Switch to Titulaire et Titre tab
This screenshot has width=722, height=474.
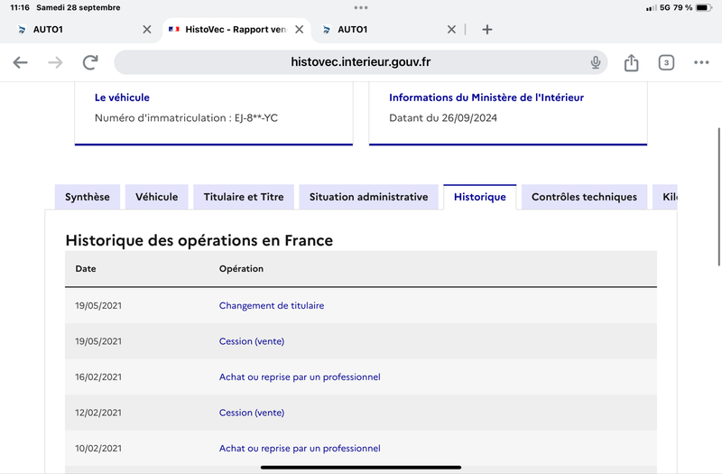click(244, 197)
